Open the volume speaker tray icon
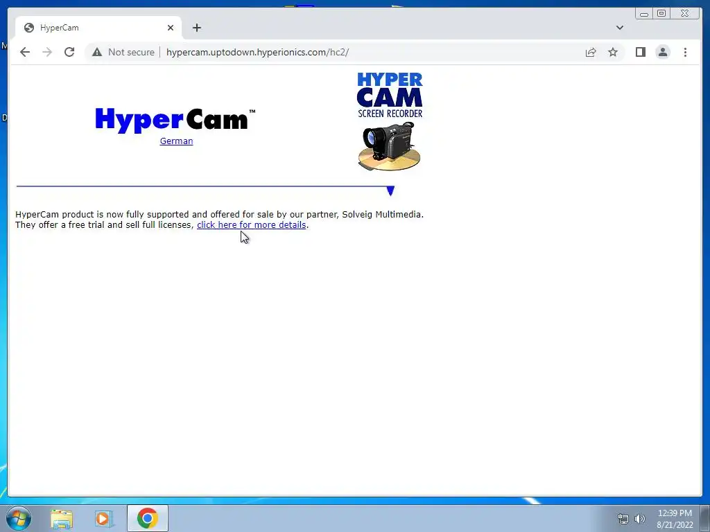 (x=640, y=519)
